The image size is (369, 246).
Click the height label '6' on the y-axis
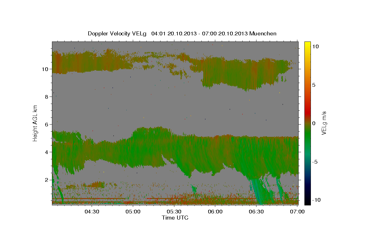[x=46, y=124]
